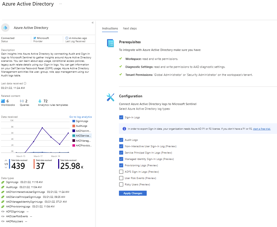This screenshot has width=277, height=227.
Task: Open the Go to log analytics link
Action: point(81,117)
